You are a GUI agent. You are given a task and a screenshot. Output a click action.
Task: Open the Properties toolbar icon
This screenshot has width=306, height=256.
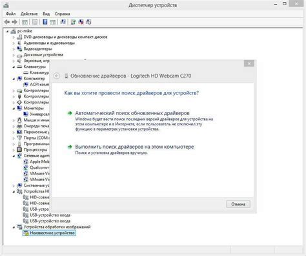[35, 22]
